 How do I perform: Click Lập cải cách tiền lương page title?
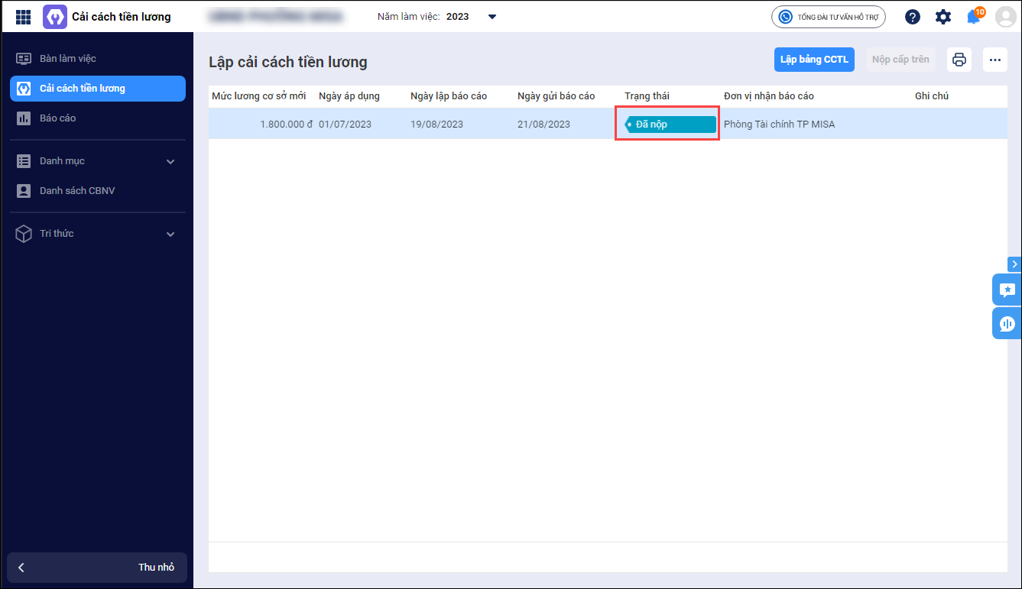click(288, 62)
